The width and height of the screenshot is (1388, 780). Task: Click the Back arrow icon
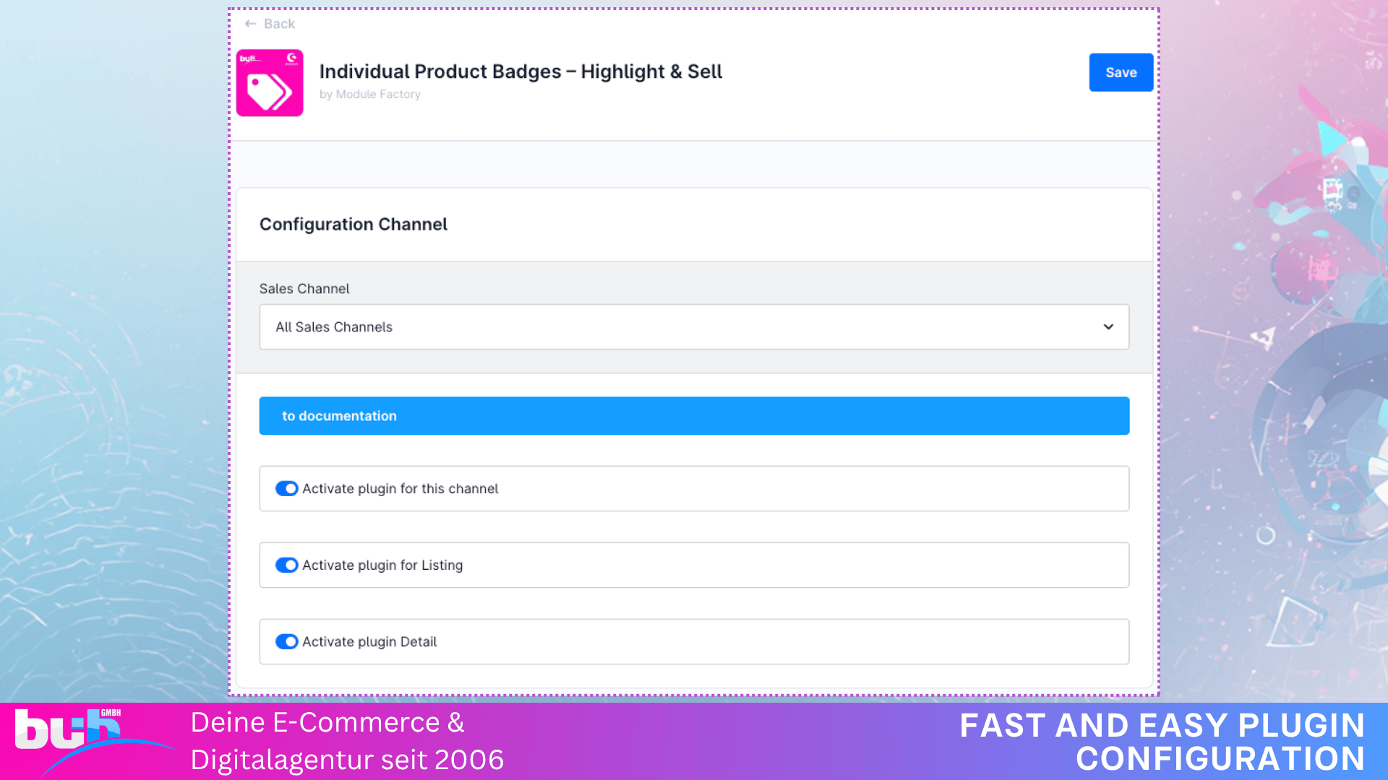tap(250, 24)
